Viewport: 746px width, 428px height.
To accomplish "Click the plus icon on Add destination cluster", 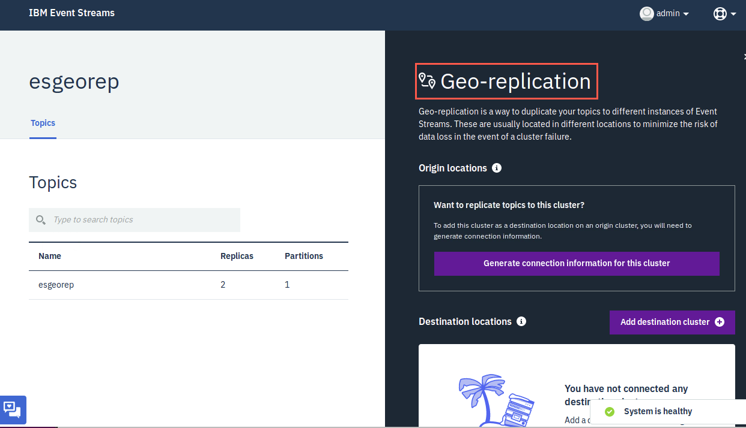I will 720,322.
